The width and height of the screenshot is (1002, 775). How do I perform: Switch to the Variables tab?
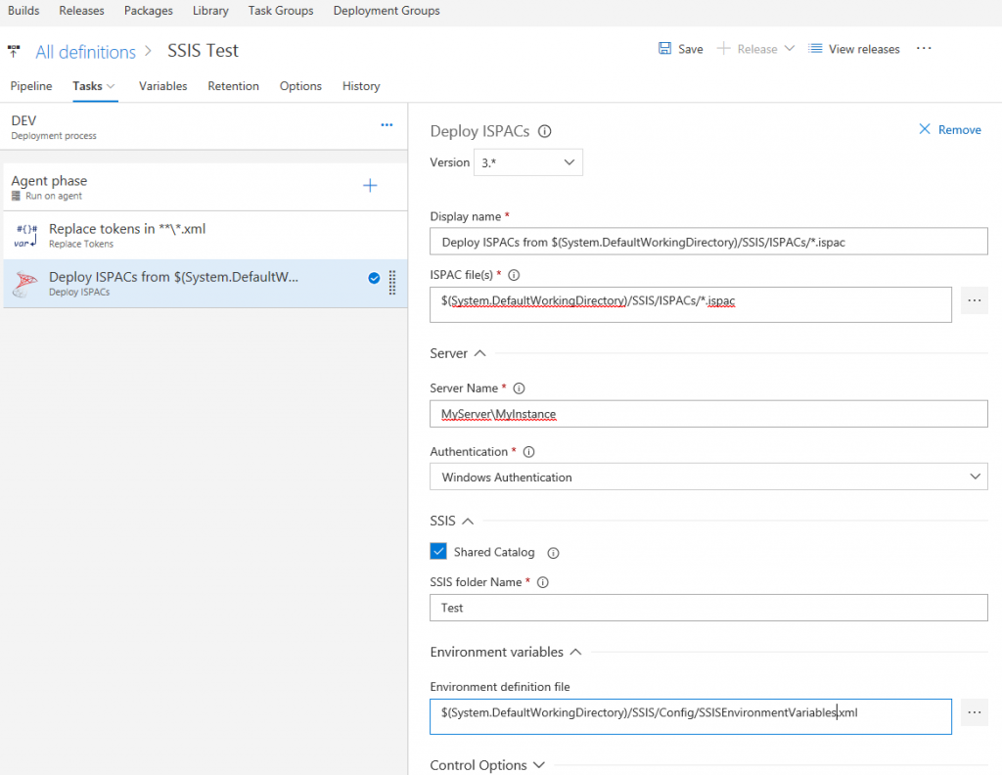pos(162,86)
